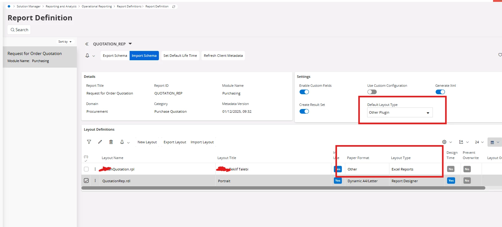Check the Quotation.rpl row checkbox

click(86, 169)
